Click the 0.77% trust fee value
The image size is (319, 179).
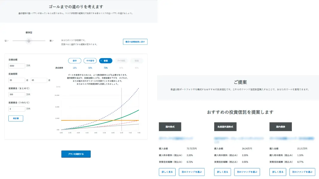click(x=300, y=162)
